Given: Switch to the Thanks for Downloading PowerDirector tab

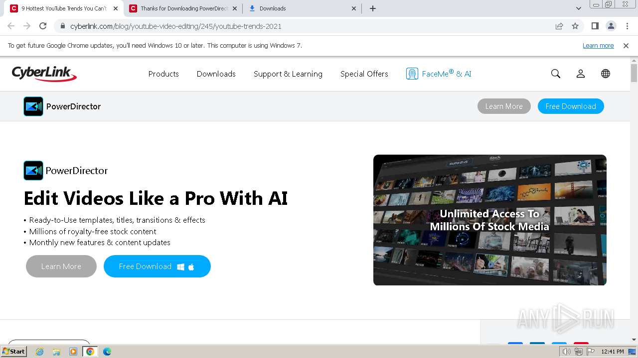Looking at the screenshot, I should (183, 8).
